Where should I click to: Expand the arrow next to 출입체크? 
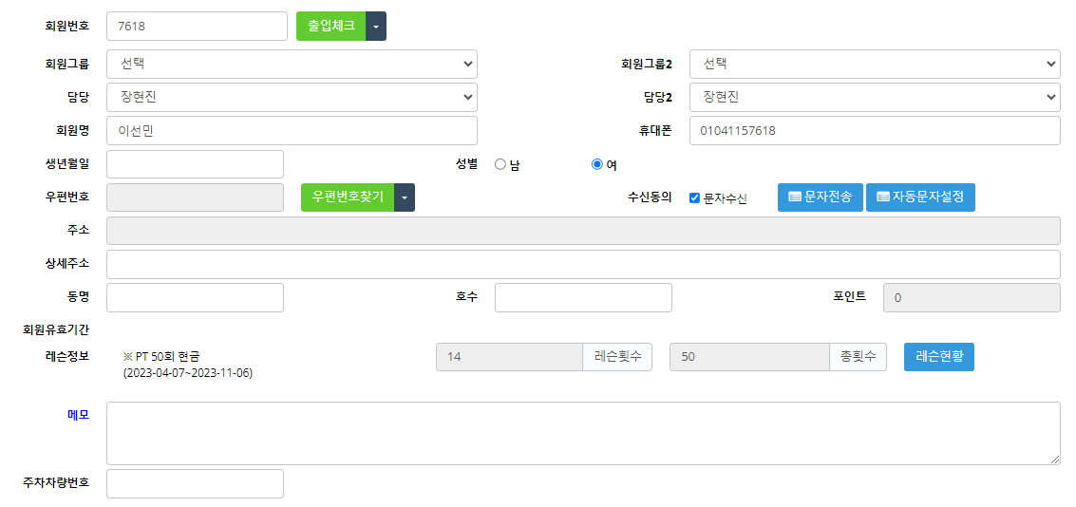[x=376, y=27]
